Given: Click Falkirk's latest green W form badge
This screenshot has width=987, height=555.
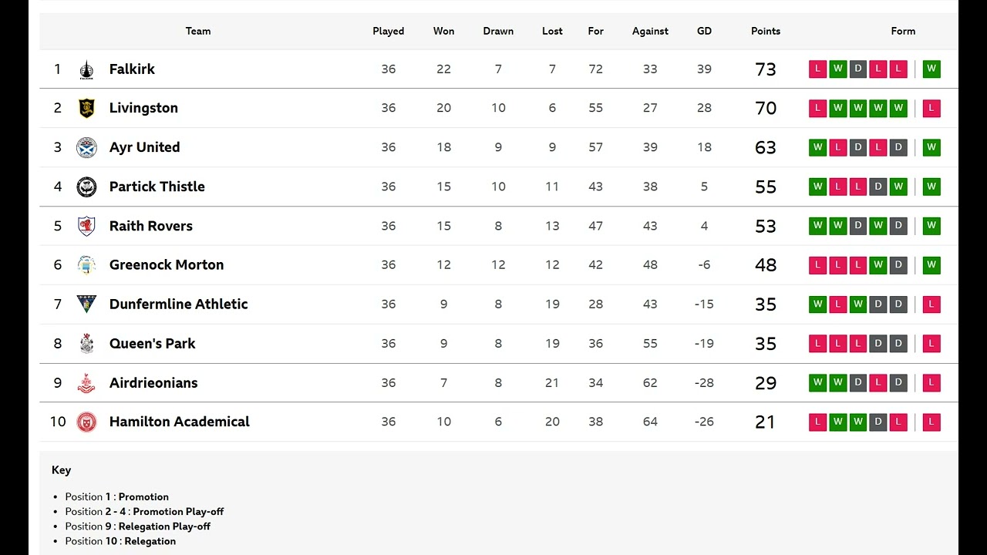Looking at the screenshot, I should point(931,69).
